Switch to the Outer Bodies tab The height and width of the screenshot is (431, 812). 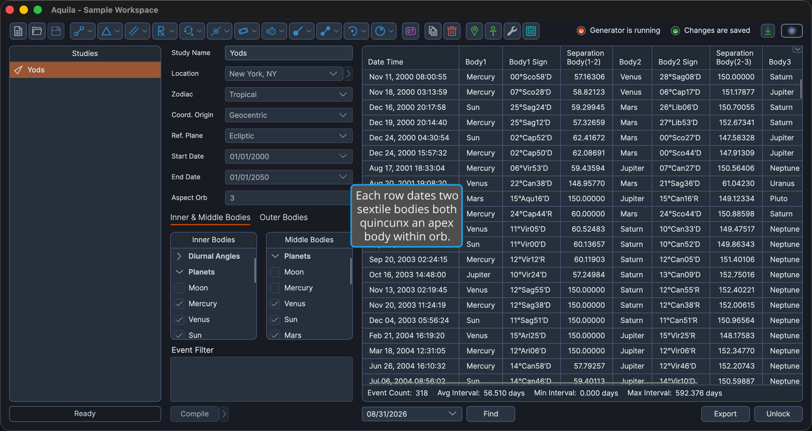tap(283, 217)
